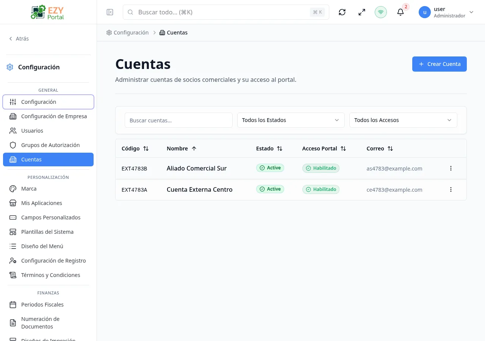The image size is (485, 341).
Task: Open row actions for Aliado Comercial Sur
Action: coord(451,168)
